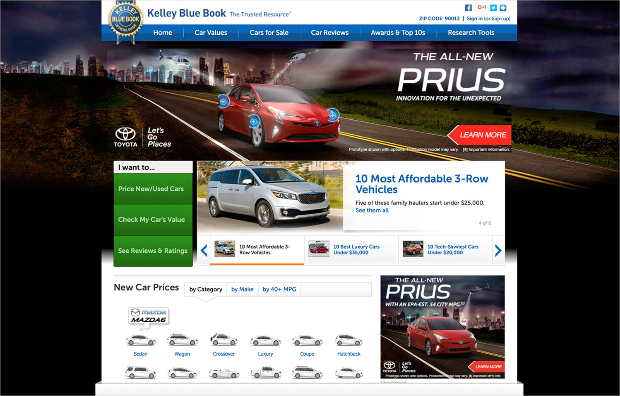Open 10 Tech-Savviest Cars Under $20,000 link

pyautogui.click(x=453, y=250)
